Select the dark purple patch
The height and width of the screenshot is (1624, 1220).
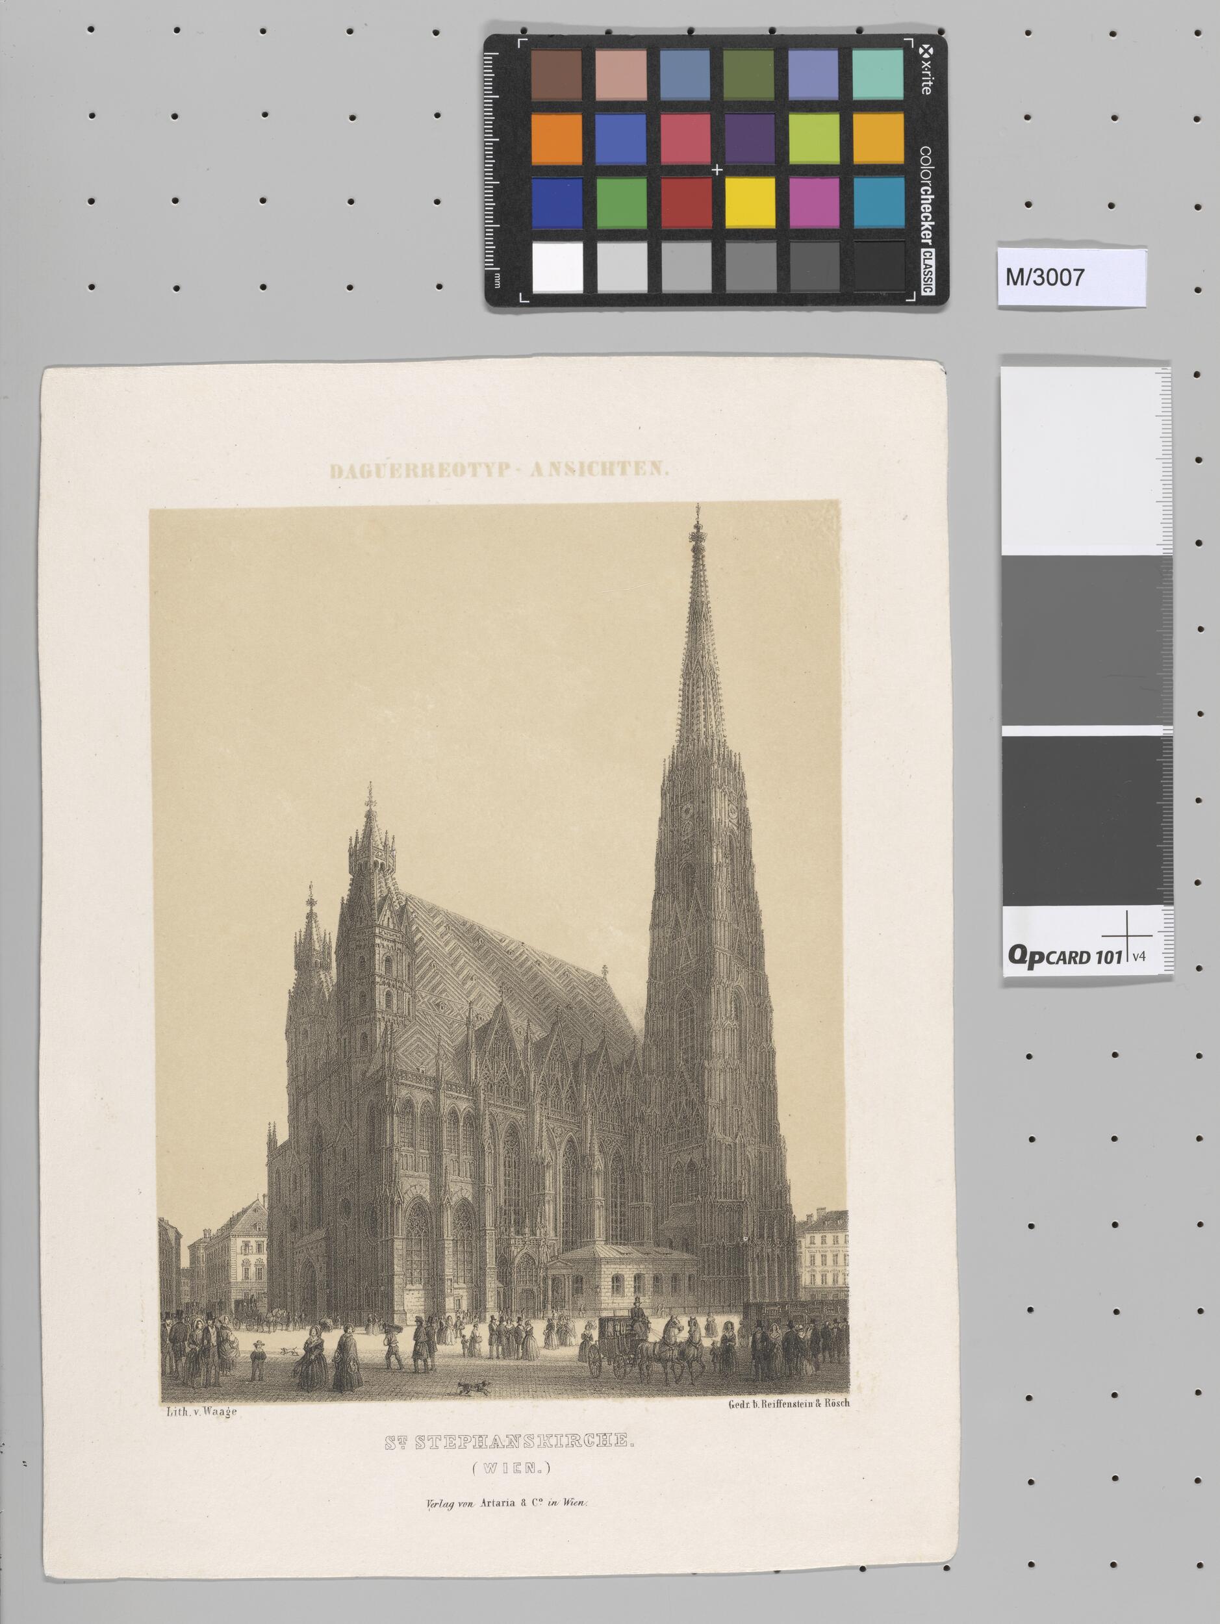(750, 138)
